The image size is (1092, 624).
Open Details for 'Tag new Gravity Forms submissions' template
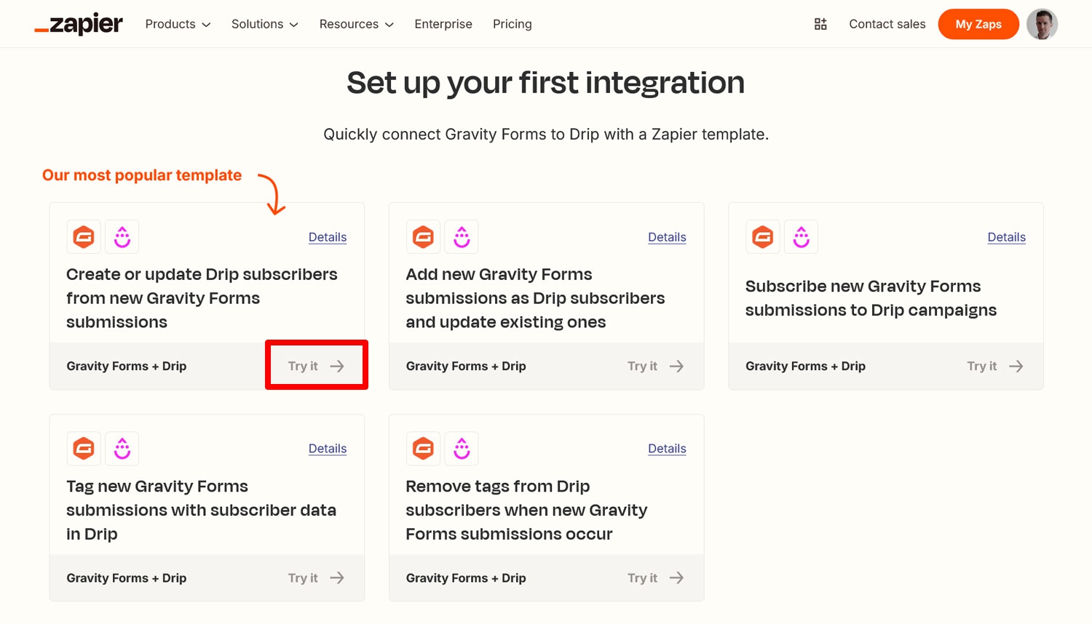(x=328, y=449)
